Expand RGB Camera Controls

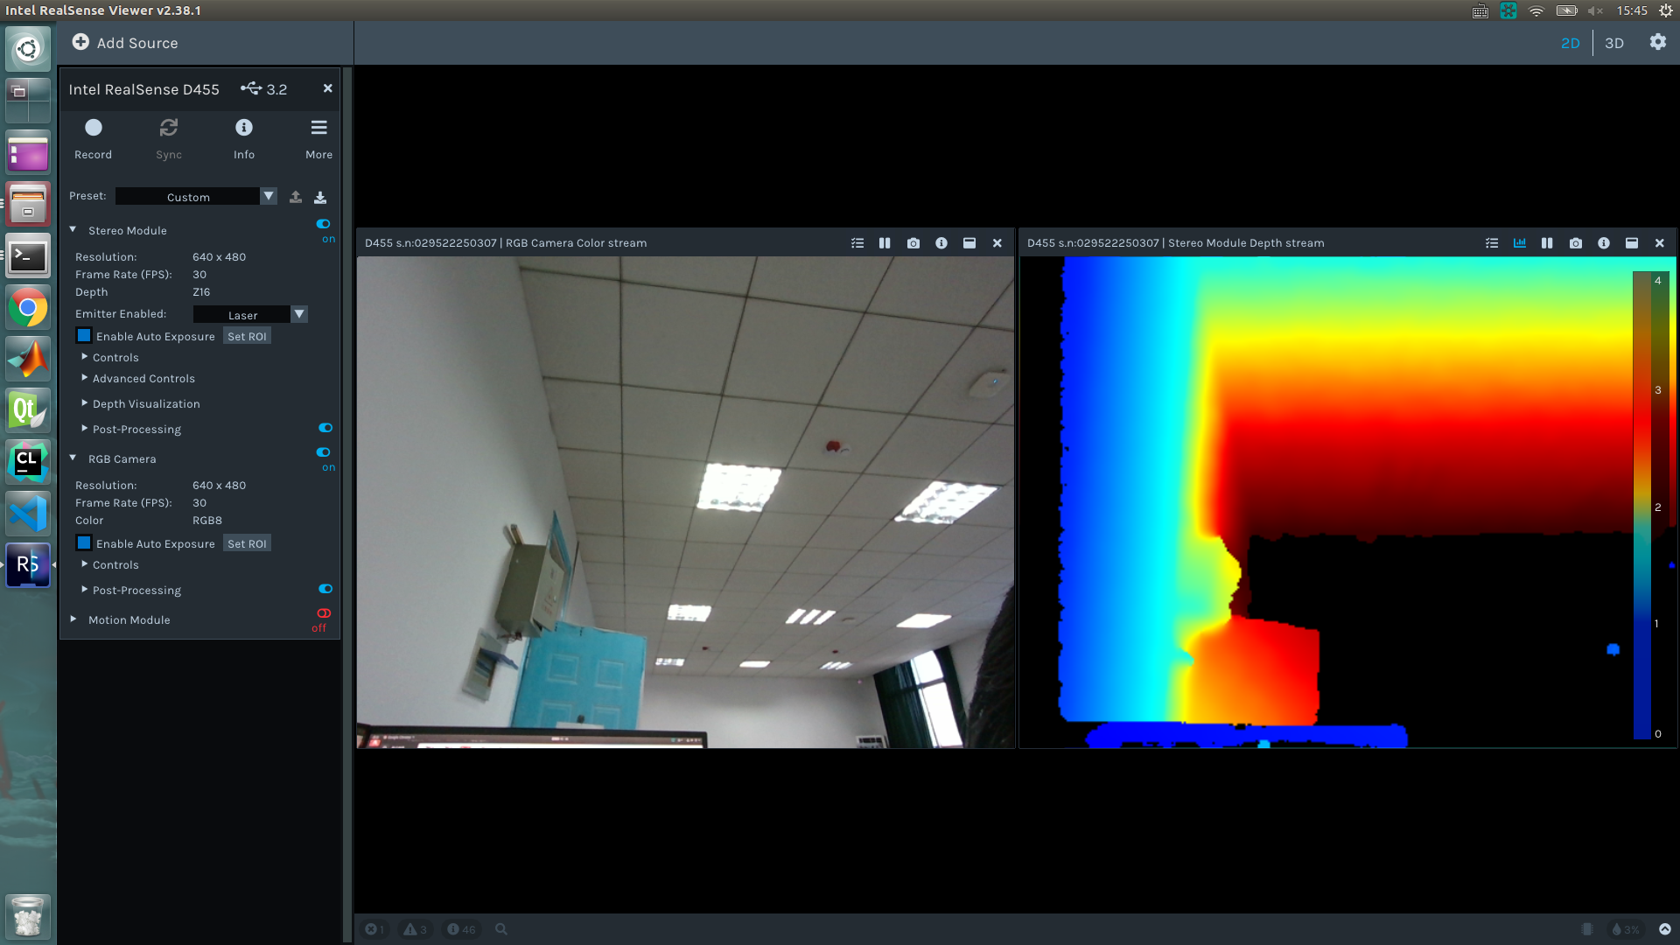(x=85, y=564)
